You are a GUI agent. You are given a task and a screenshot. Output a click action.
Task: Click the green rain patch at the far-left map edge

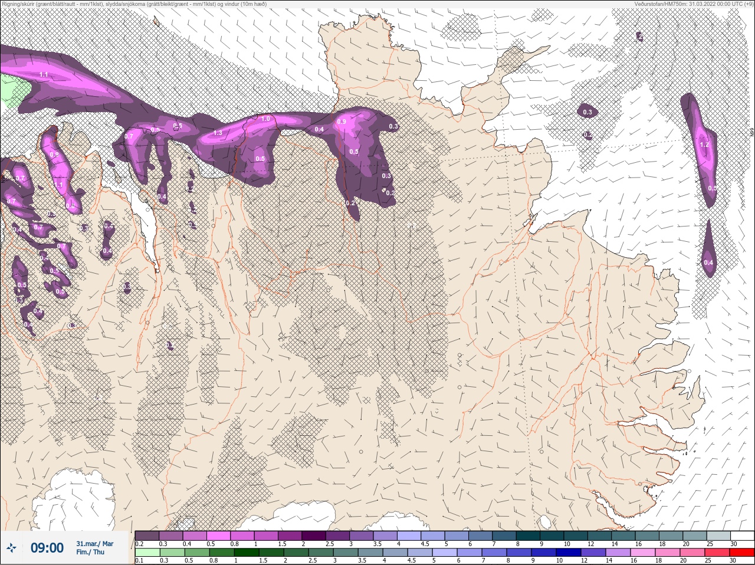[14, 91]
